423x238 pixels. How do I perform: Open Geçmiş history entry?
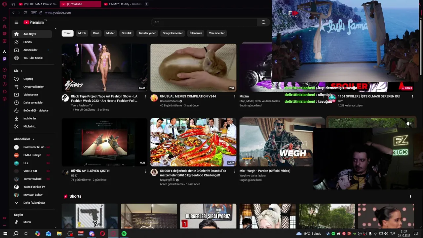click(32, 79)
